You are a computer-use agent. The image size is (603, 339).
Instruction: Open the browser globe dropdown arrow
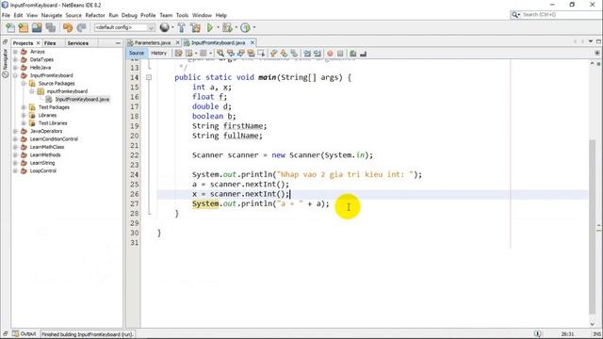[x=172, y=27]
